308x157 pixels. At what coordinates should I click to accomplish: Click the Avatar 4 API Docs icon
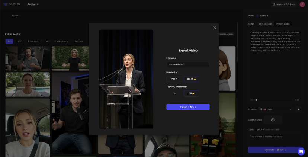click(x=275, y=4)
